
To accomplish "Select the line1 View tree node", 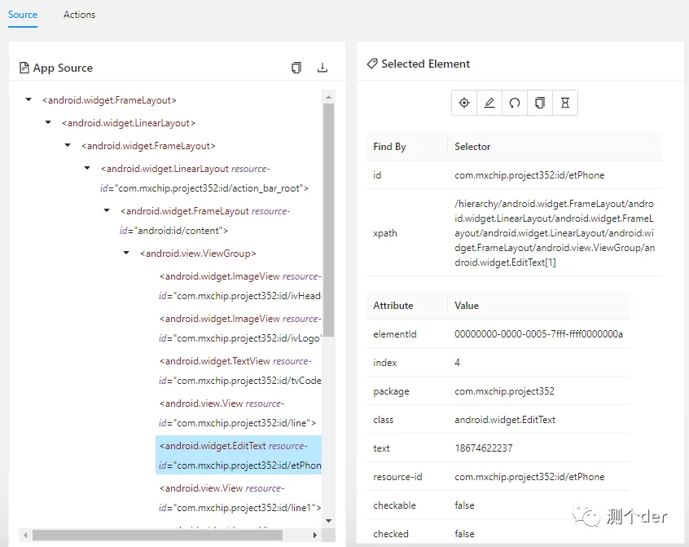I will tap(239, 497).
